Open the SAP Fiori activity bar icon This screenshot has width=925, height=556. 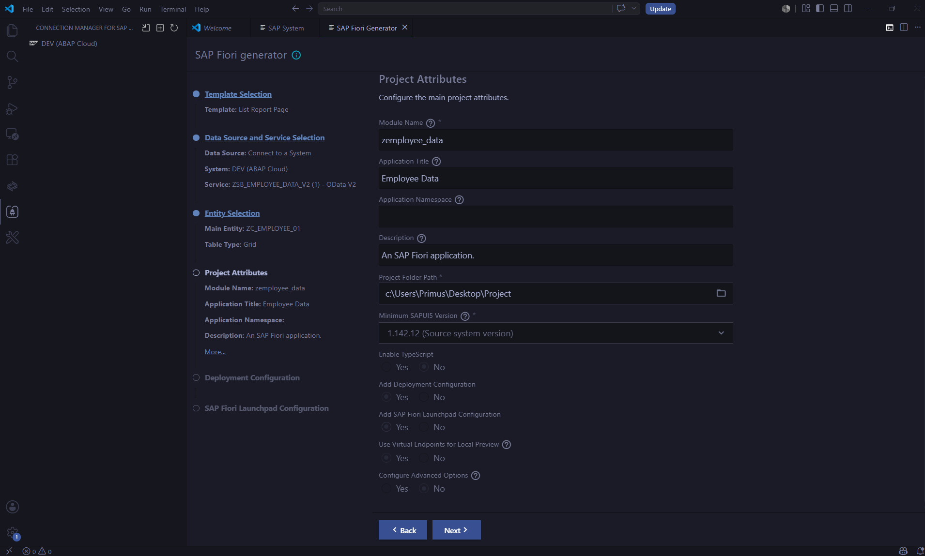coord(12,186)
